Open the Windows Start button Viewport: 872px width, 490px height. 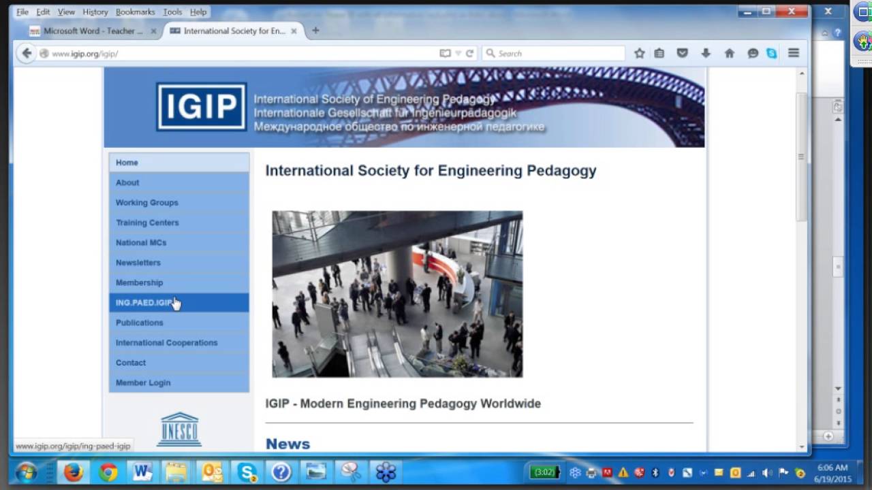(27, 472)
